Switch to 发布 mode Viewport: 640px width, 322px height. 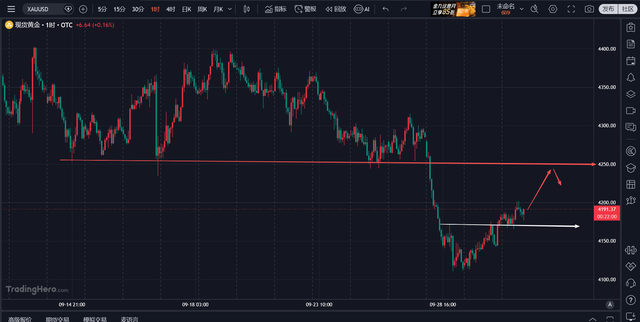pos(608,9)
